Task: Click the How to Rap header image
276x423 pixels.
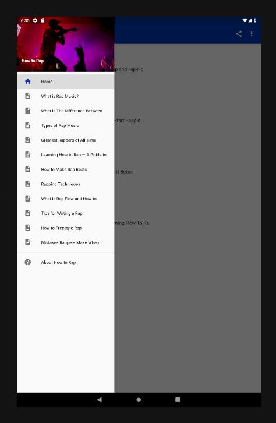Action: 65,44
